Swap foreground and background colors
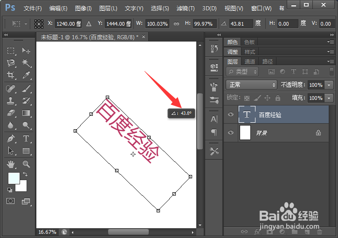 click(x=25, y=174)
